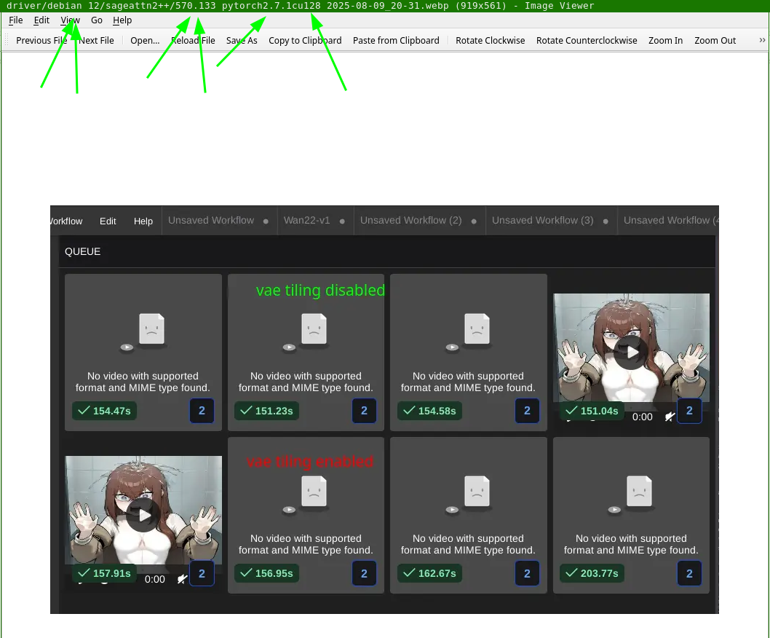
Task: Click the Open... toolbar button
Action: [x=145, y=40]
